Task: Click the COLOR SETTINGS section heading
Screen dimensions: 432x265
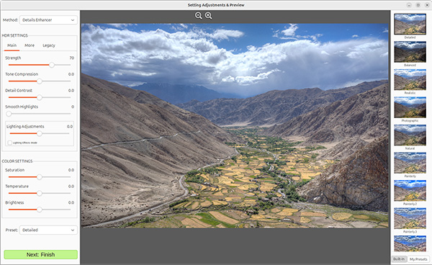Action: [x=17, y=161]
